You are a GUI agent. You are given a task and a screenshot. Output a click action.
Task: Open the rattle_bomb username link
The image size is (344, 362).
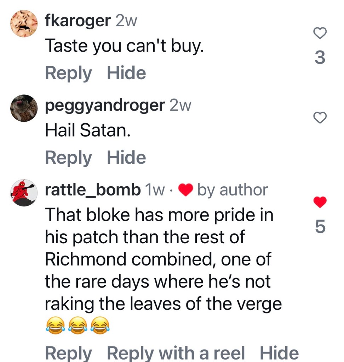[93, 190]
